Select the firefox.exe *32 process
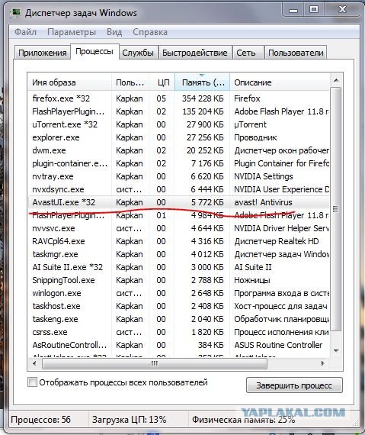The height and width of the screenshot is (435, 365). pos(178,98)
